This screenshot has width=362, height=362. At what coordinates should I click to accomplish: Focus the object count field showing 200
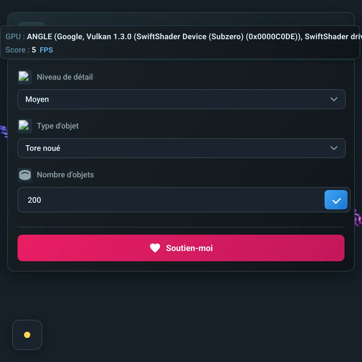point(169,200)
